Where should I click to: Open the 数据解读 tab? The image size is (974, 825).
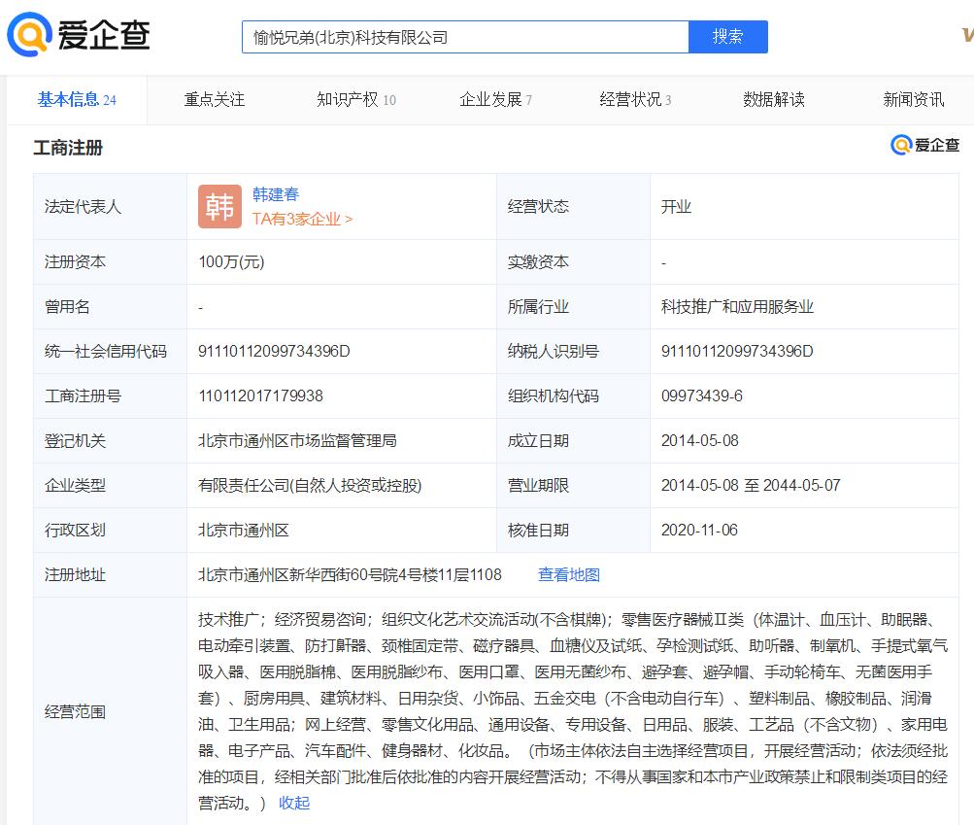click(774, 100)
